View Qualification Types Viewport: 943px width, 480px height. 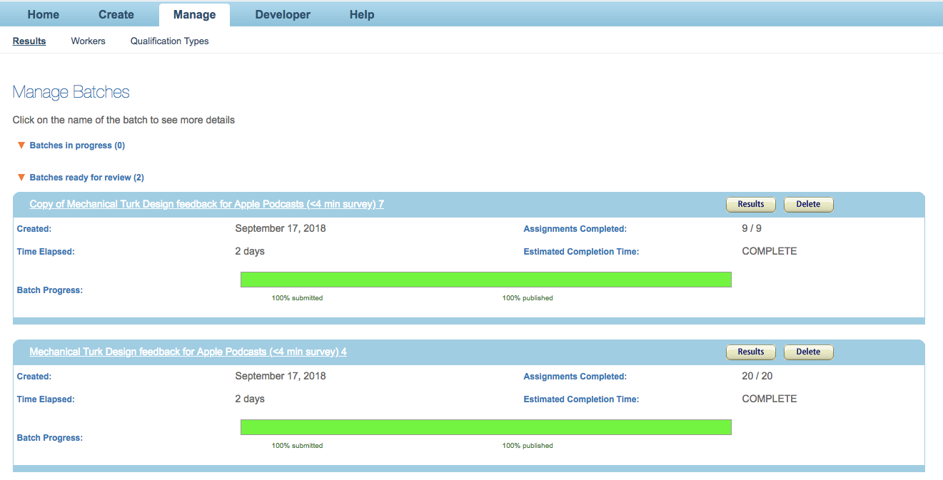[x=169, y=41]
